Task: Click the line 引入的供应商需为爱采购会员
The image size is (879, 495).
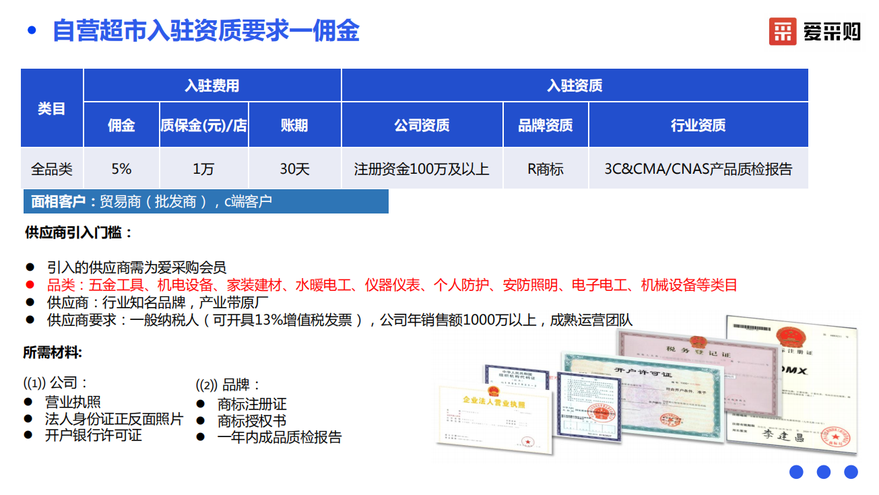Action: 136,267
